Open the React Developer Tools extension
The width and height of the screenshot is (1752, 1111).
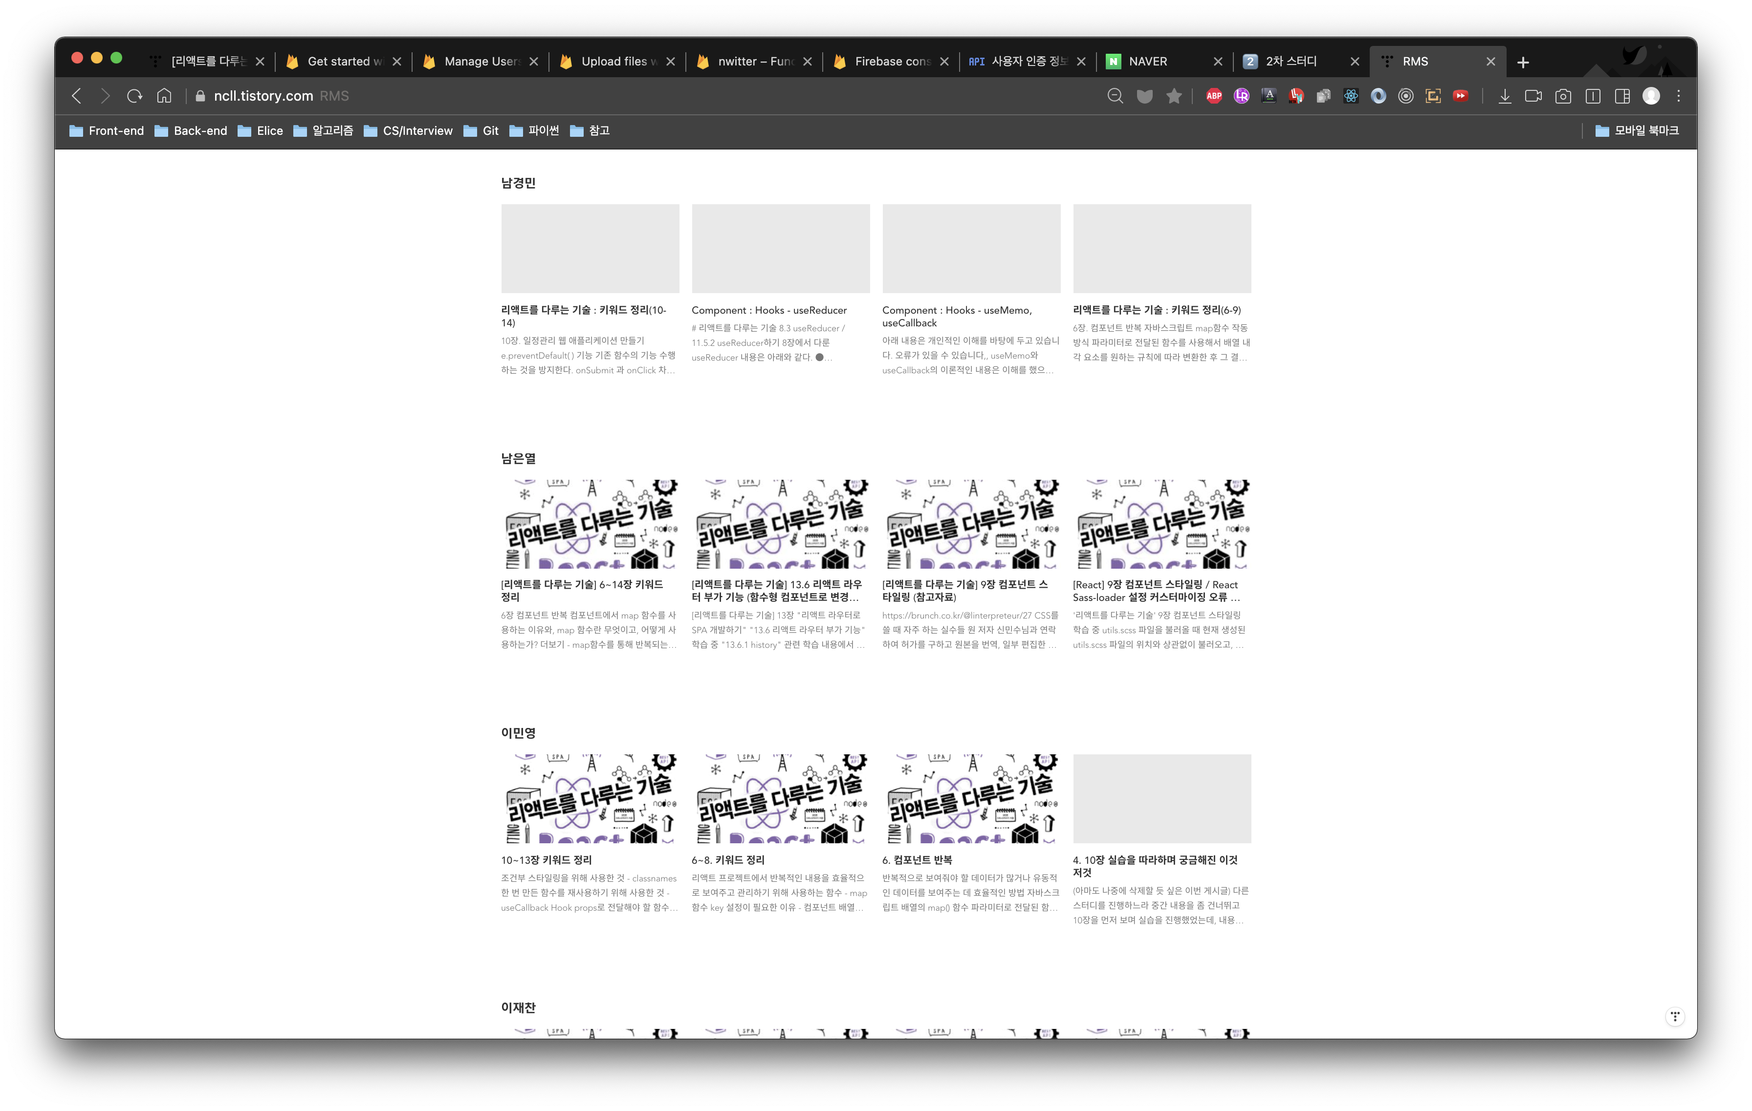point(1351,96)
